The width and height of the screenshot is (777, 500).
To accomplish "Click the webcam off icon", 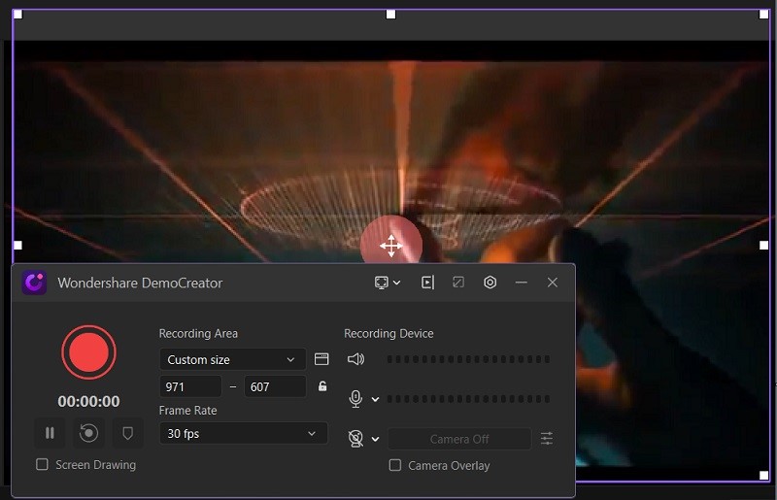I will point(355,439).
